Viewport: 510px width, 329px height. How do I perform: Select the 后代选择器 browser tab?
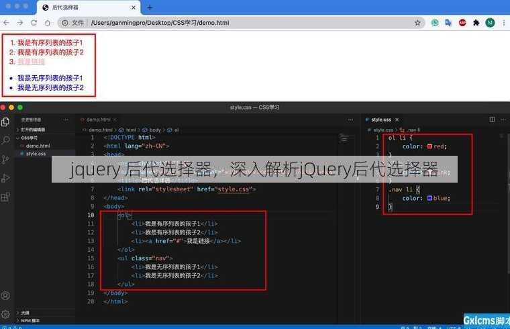click(88, 7)
